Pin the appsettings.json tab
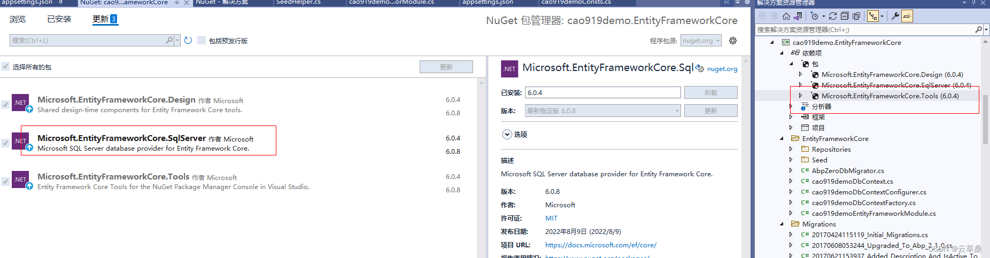Viewport: 990px width, 258px height. (61, 3)
